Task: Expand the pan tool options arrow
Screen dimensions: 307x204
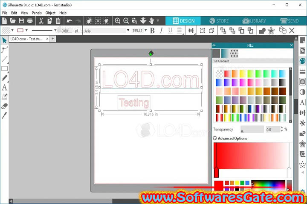Action: click(158, 21)
